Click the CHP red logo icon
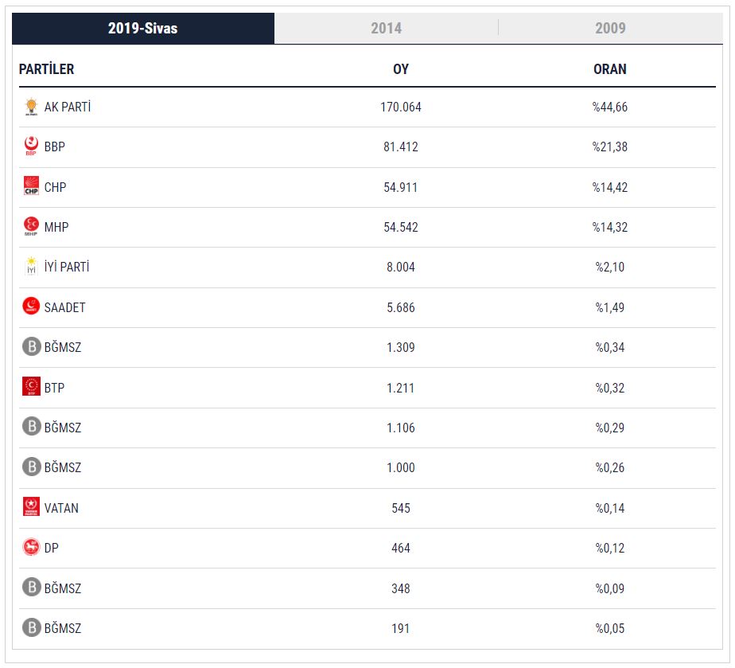Viewport: 735px width, 668px height. pyautogui.click(x=31, y=187)
